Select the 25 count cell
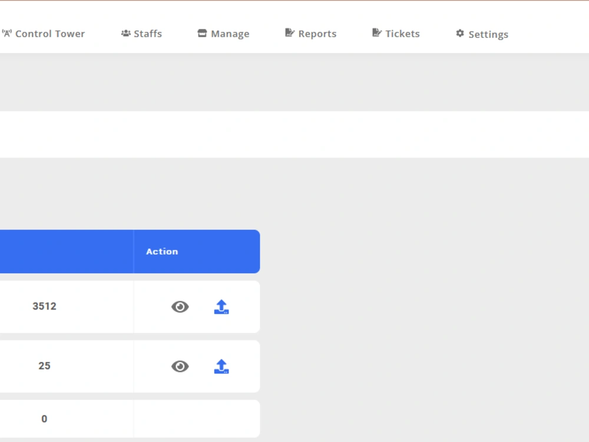 [44, 366]
